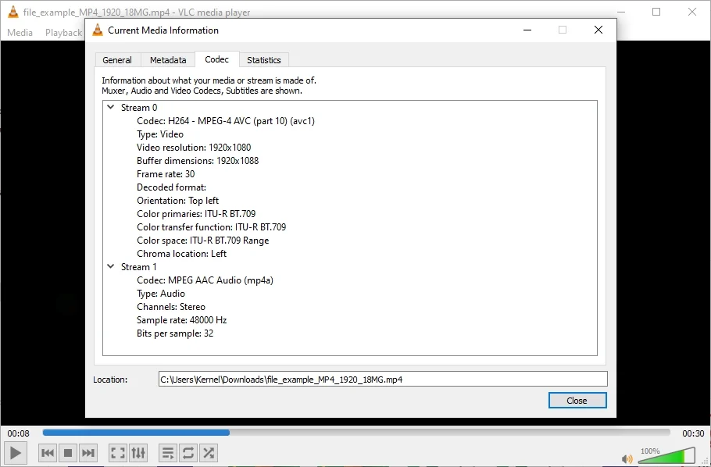Screen dimensions: 711x467
Task: Mute audio via speaker icon
Action: click(627, 459)
